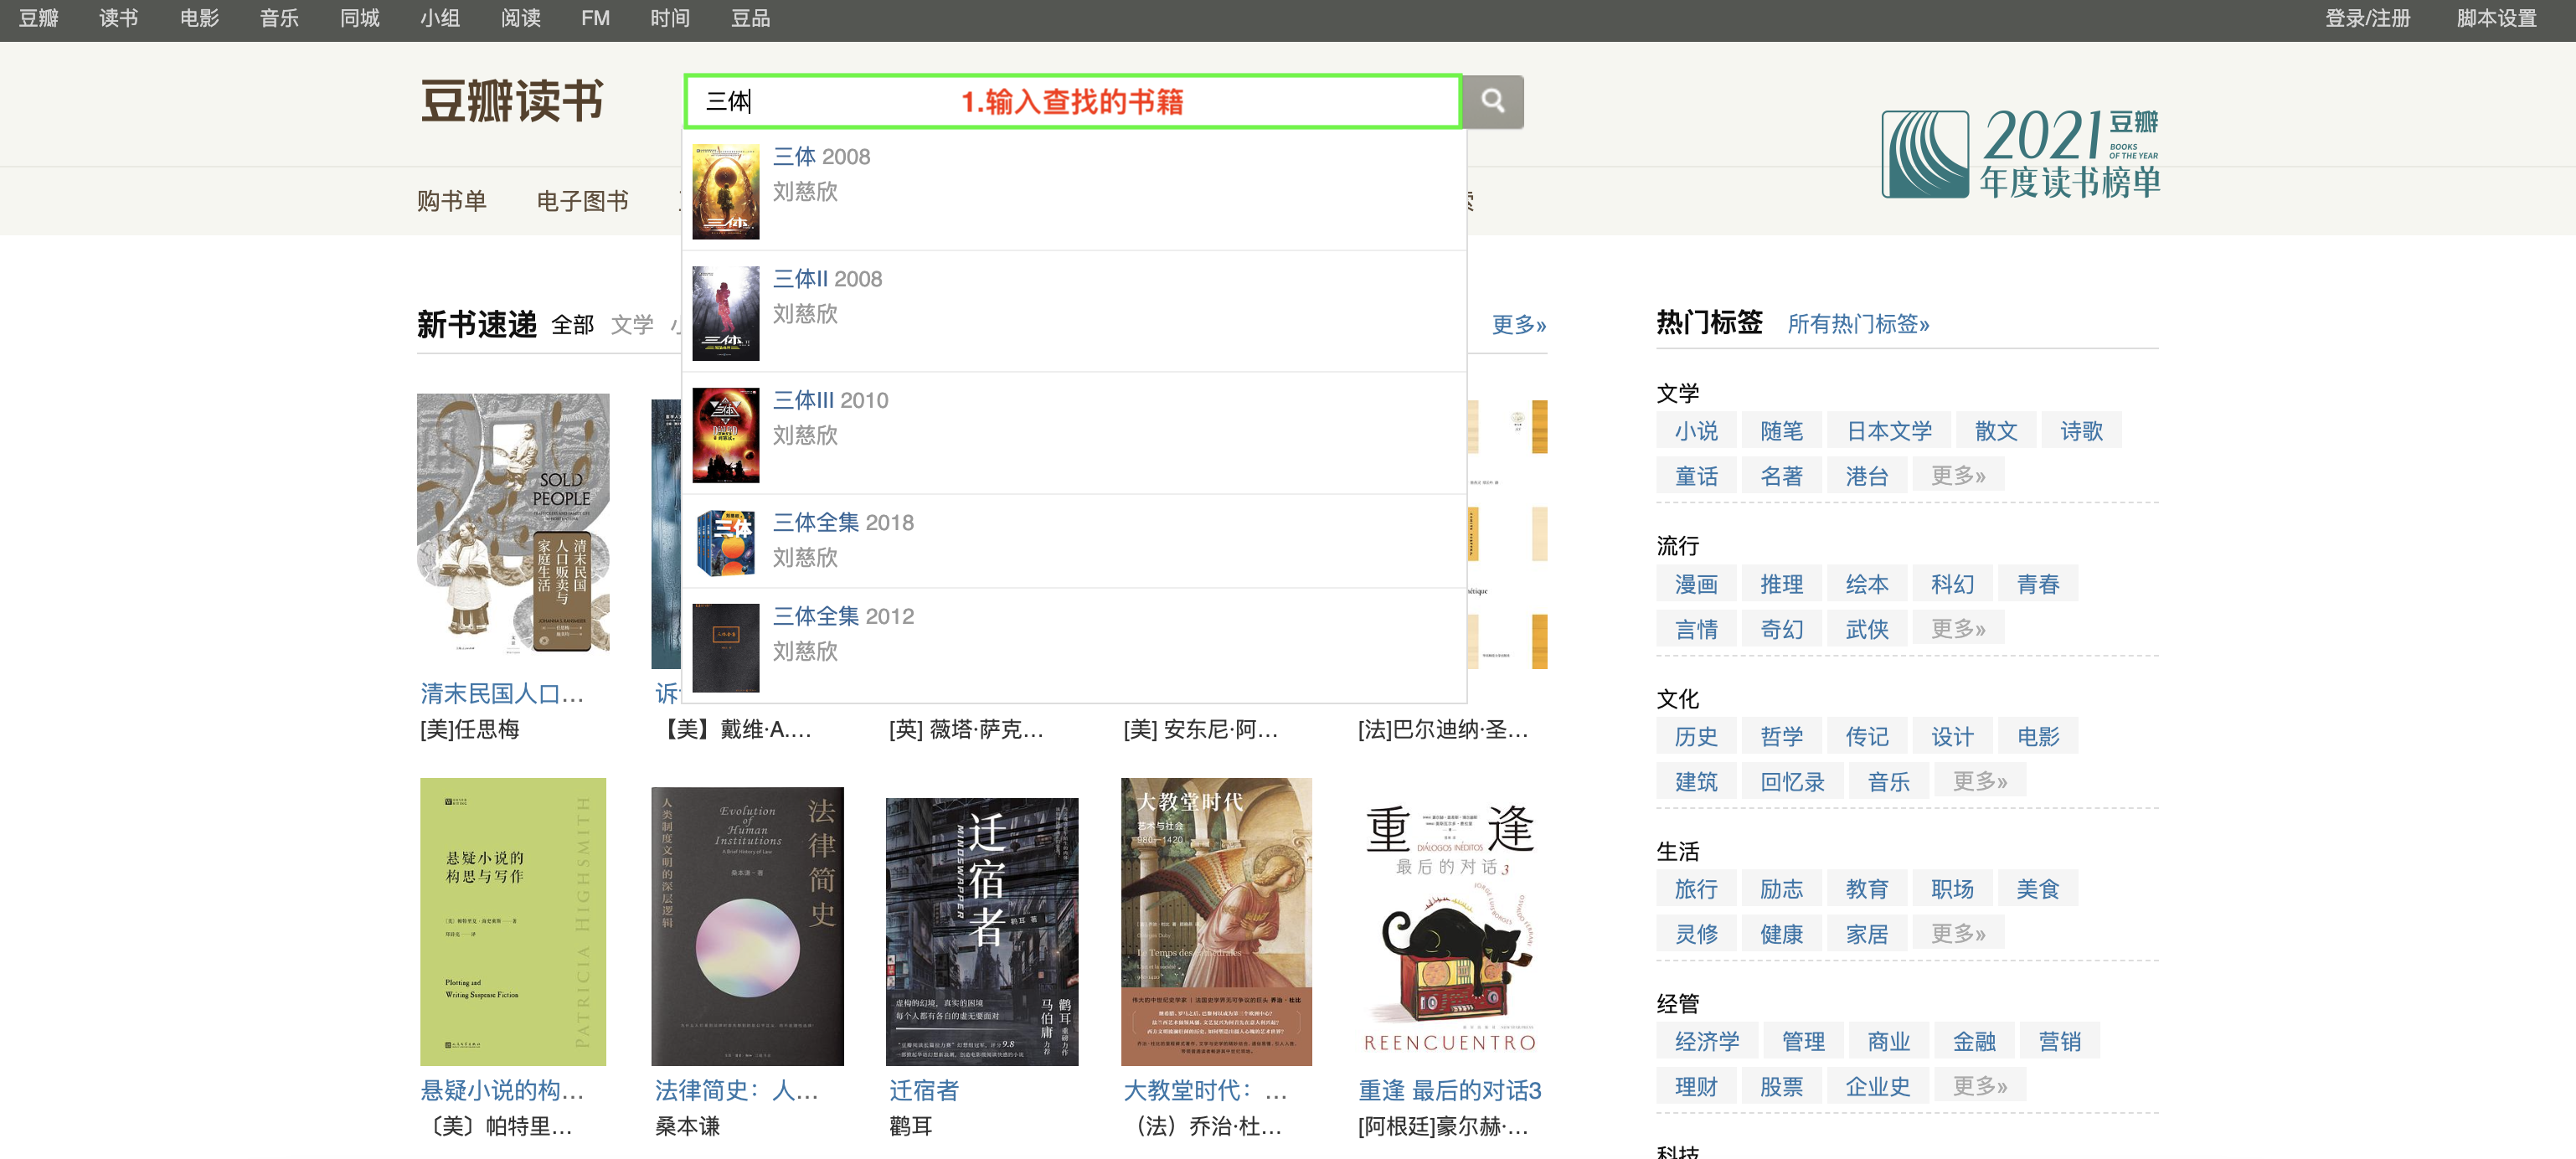The width and height of the screenshot is (2576, 1159).
Task: Select 三体 2008 suggestion cover thumbnail
Action: click(725, 191)
